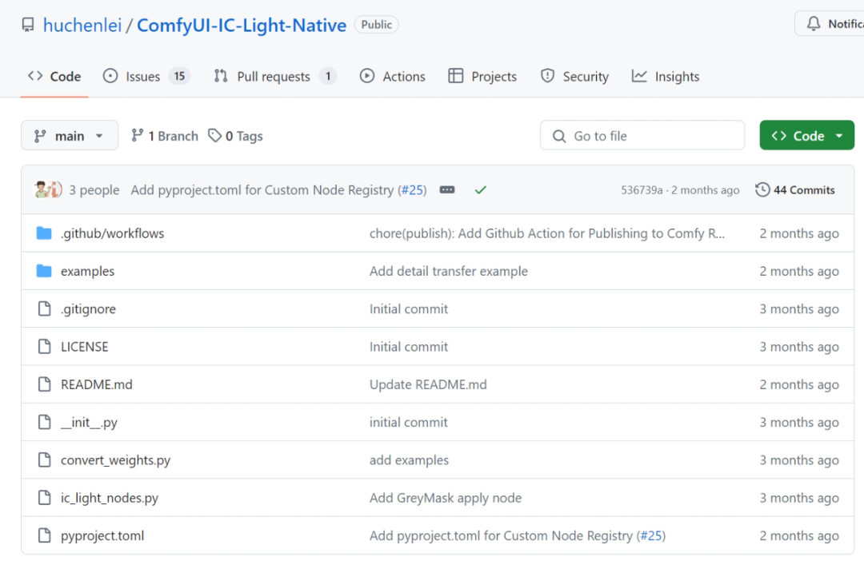This screenshot has width=864, height=565.
Task: View the 1 Branch link
Action: [x=164, y=136]
